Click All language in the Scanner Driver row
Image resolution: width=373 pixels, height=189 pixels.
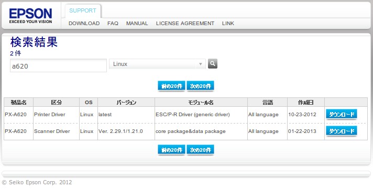point(264,131)
